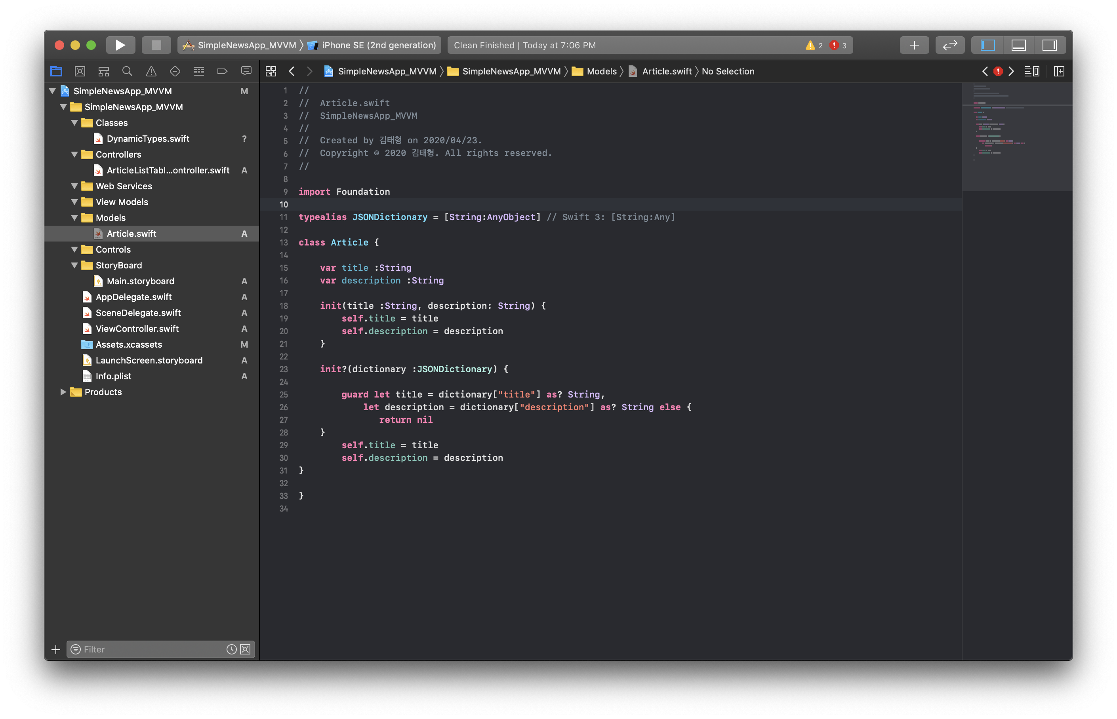Click the Run (play) button
This screenshot has height=719, width=1117.
click(120, 45)
